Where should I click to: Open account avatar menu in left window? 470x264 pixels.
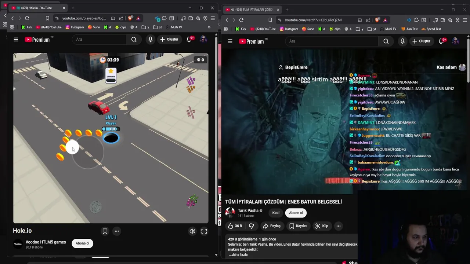tap(203, 39)
